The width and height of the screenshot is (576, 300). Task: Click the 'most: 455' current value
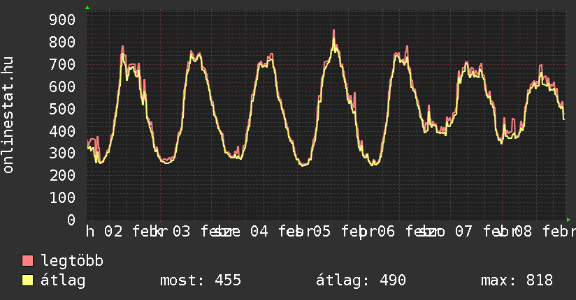[201, 280]
